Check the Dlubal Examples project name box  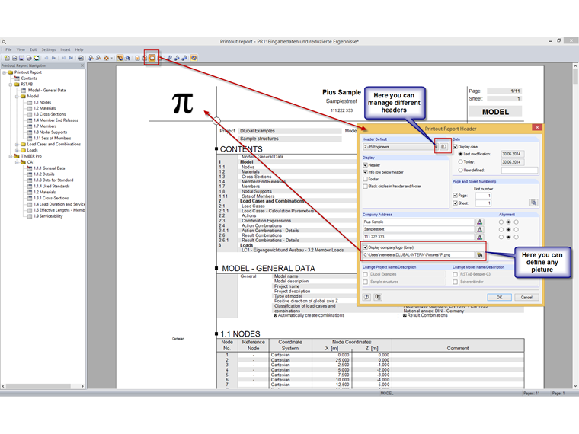pyautogui.click(x=365, y=274)
